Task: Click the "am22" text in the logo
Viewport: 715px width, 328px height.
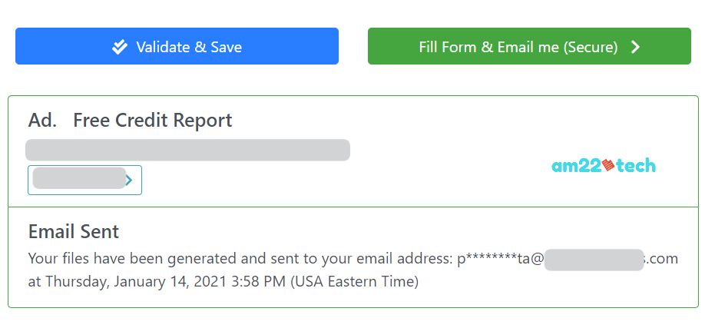Action: tap(576, 166)
